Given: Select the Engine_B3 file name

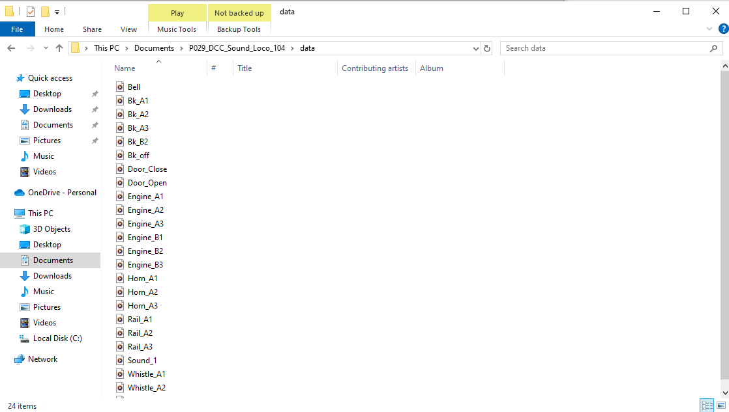Looking at the screenshot, I should click(145, 265).
